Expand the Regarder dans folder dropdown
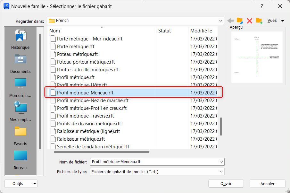290x193 pixels. [x=220, y=21]
